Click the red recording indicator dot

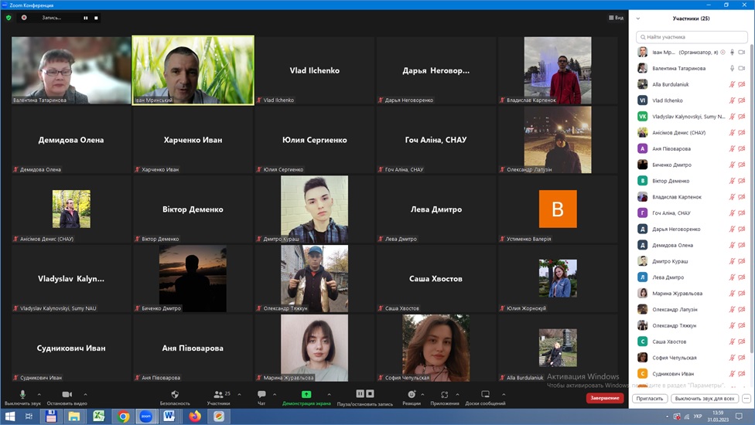(24, 18)
